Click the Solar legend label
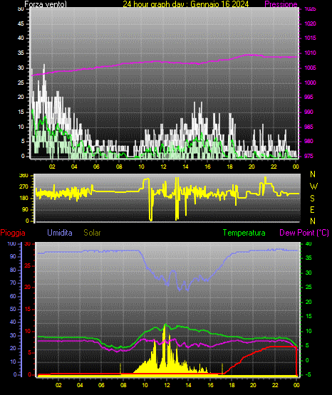This screenshot has height=395, width=332. [x=92, y=233]
